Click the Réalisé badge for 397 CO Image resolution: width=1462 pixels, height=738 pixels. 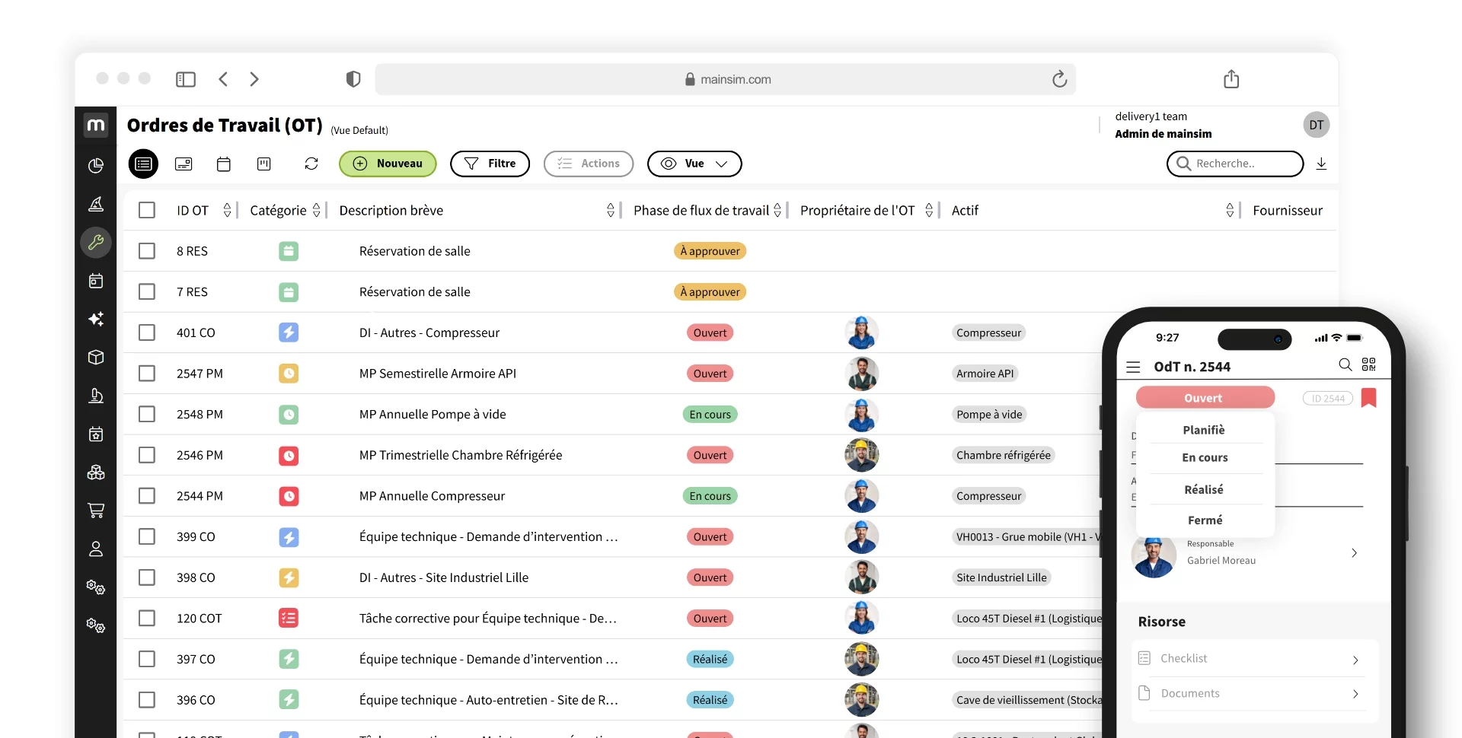tap(710, 659)
